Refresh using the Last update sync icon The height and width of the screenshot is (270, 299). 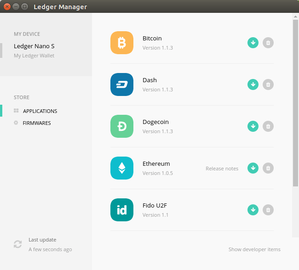click(x=18, y=244)
